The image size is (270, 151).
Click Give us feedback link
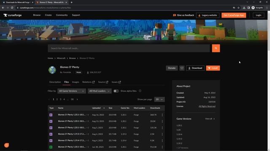[184, 15]
